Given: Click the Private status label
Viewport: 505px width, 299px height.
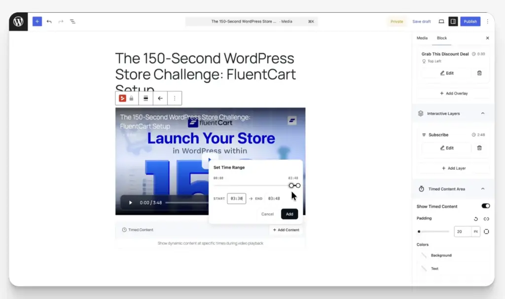Looking at the screenshot, I should tap(397, 22).
